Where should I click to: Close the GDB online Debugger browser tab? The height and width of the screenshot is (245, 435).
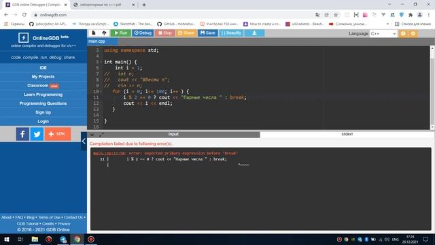click(65, 5)
